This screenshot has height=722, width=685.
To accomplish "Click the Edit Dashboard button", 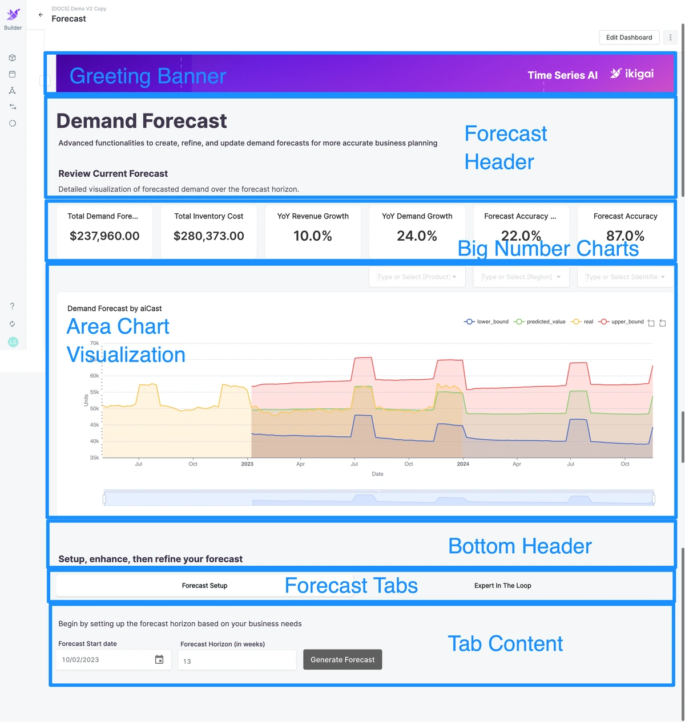I will click(x=629, y=38).
